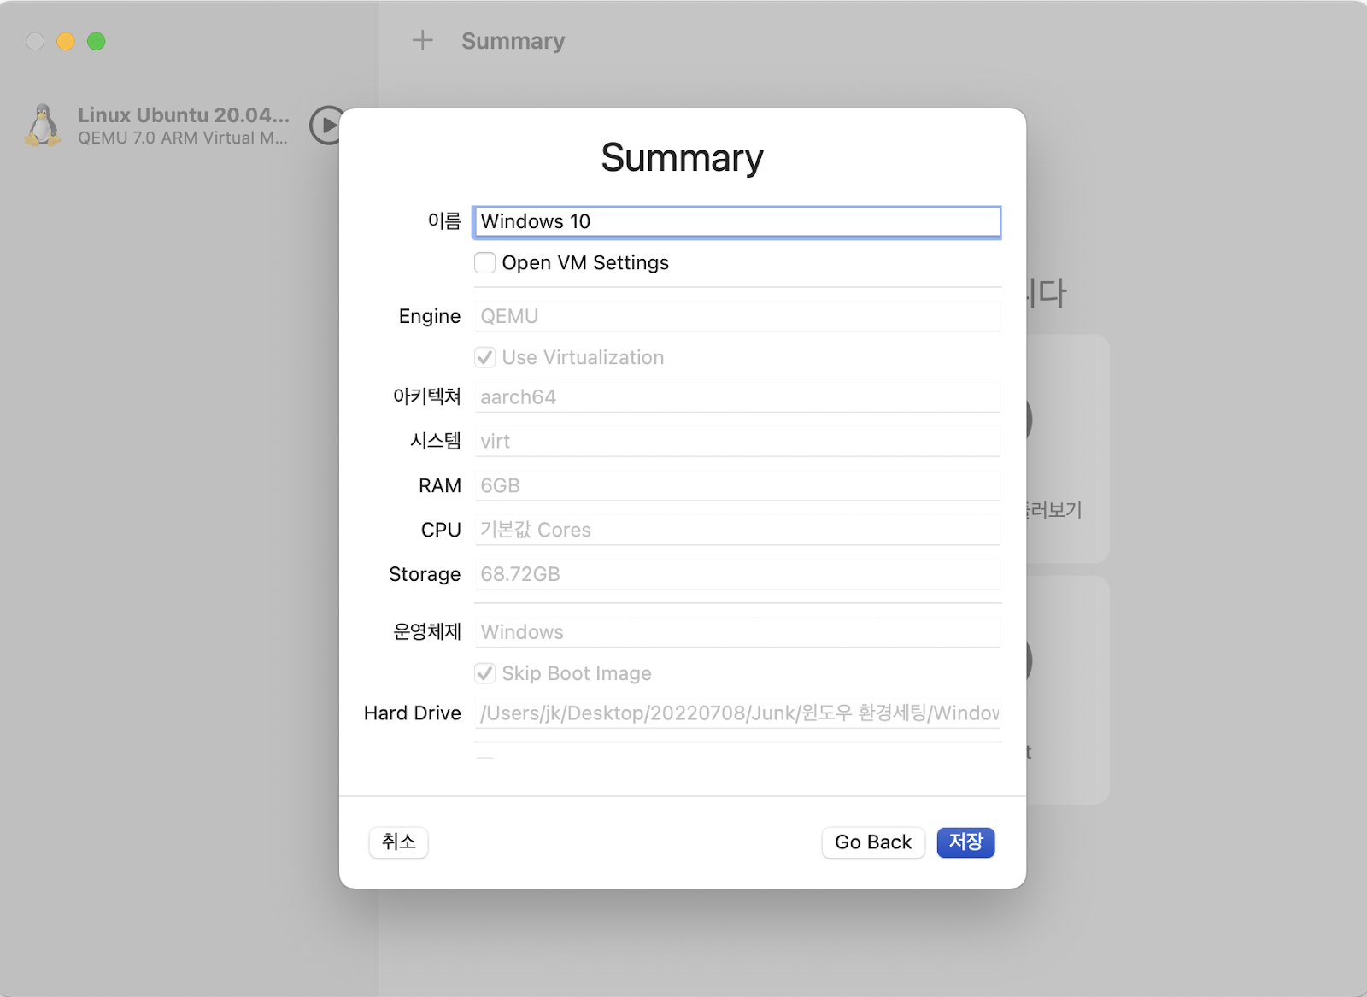Enable the Open VM Settings checkbox
The height and width of the screenshot is (997, 1367).
tap(484, 263)
